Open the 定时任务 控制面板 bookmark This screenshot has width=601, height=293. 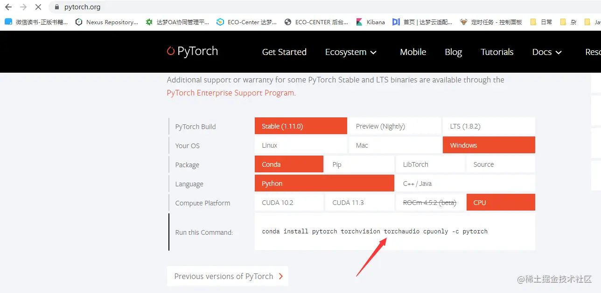491,22
